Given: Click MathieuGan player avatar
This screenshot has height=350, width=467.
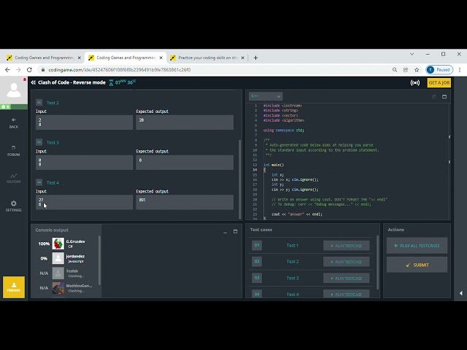Looking at the screenshot, I should click(58, 288).
